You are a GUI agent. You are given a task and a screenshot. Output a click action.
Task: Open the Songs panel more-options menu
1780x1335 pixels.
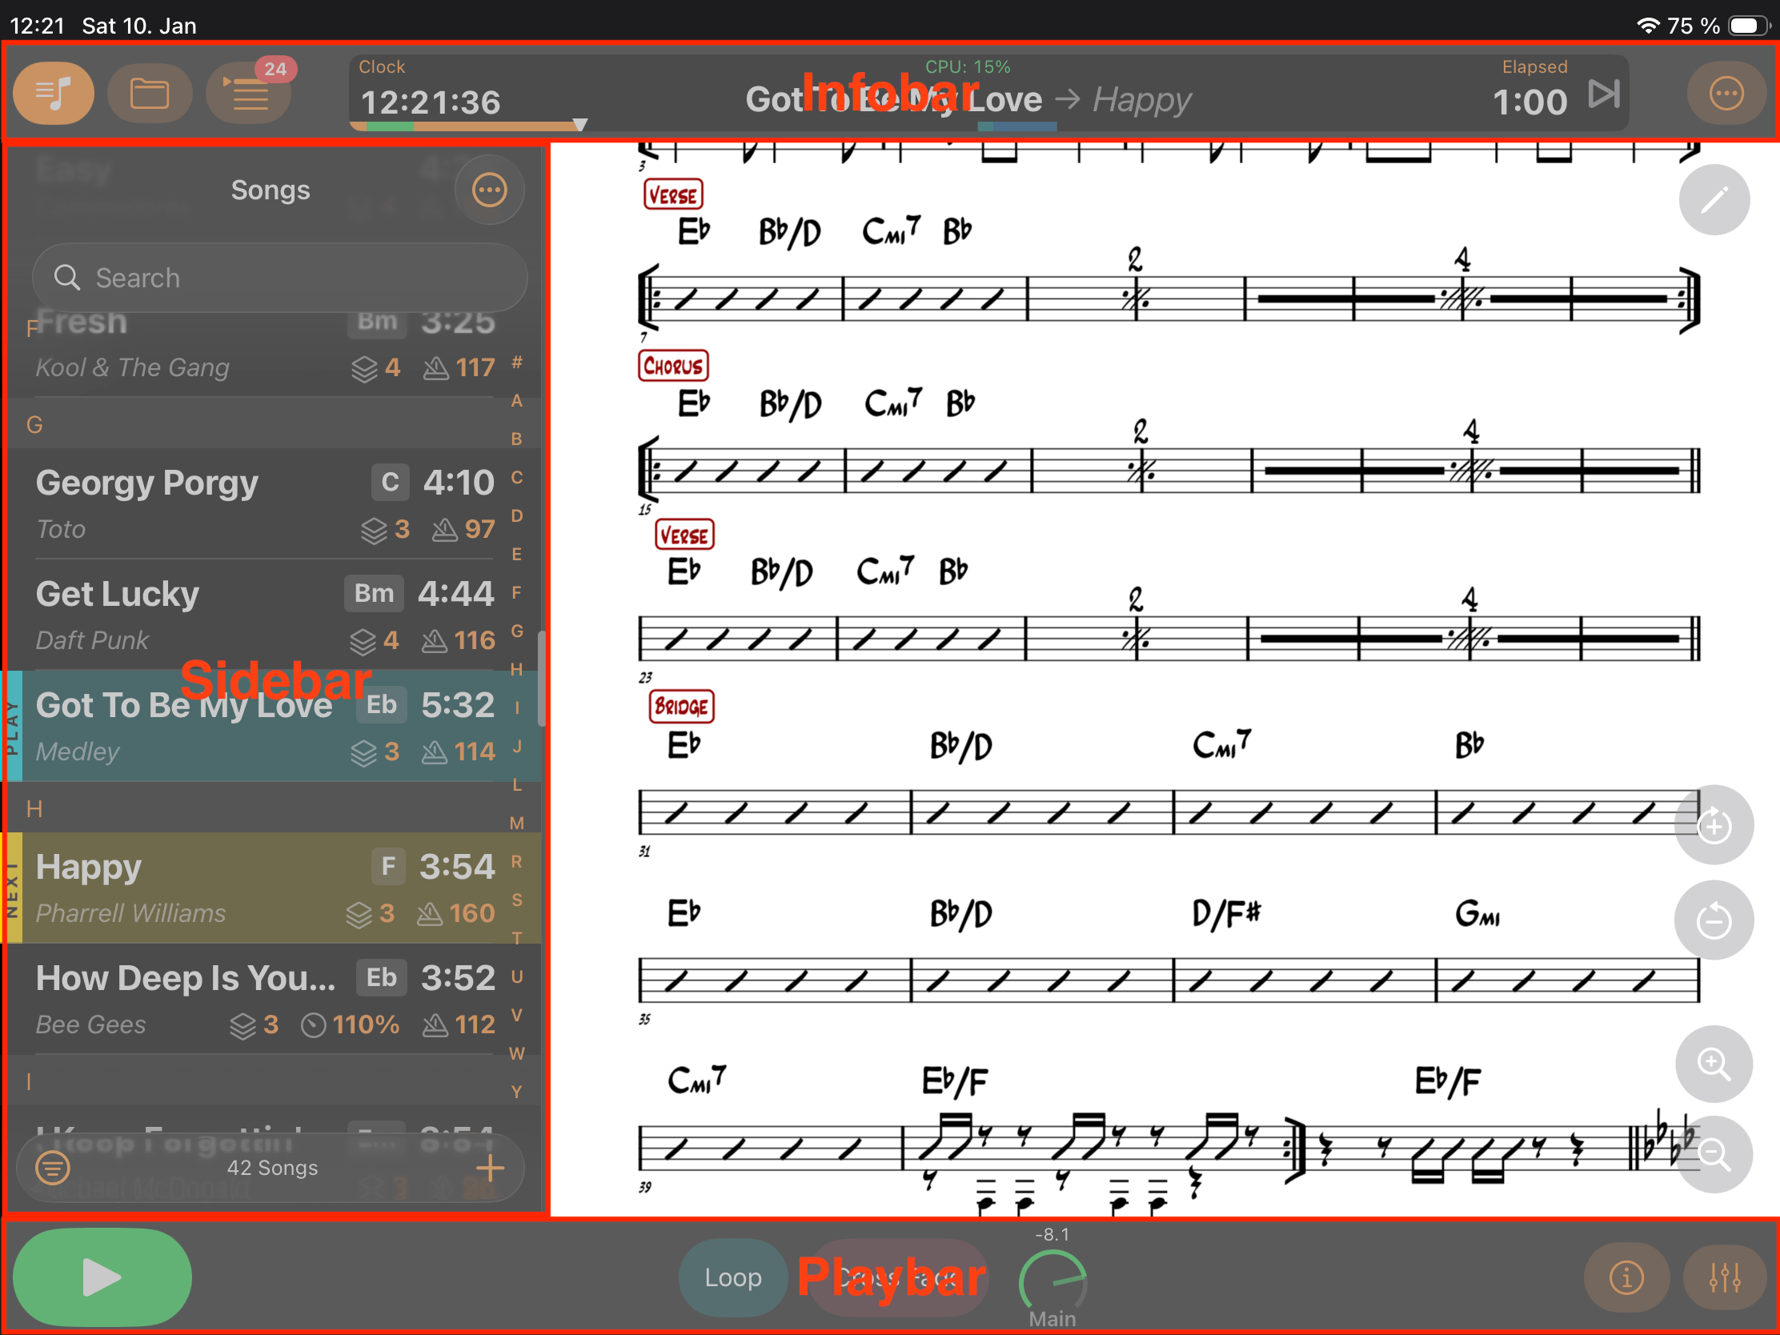pos(489,190)
